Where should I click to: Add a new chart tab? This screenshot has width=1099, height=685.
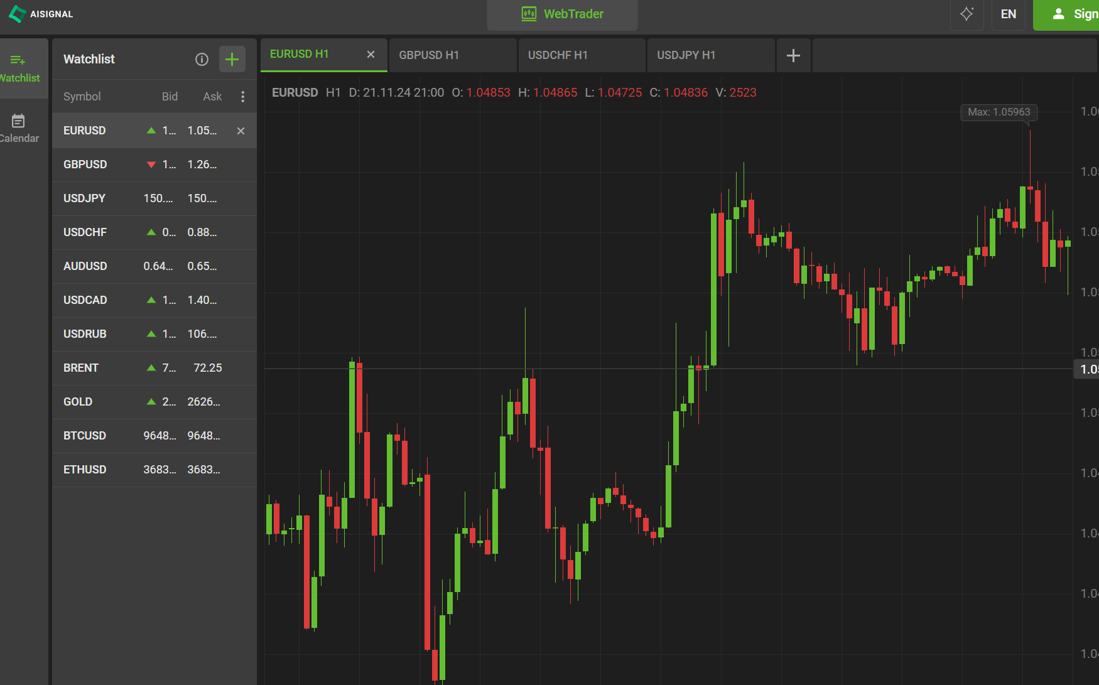pos(793,55)
